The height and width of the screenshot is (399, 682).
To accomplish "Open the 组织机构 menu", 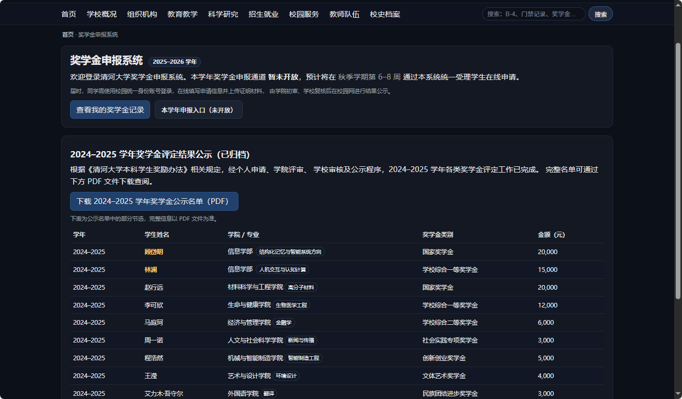I will click(x=142, y=14).
